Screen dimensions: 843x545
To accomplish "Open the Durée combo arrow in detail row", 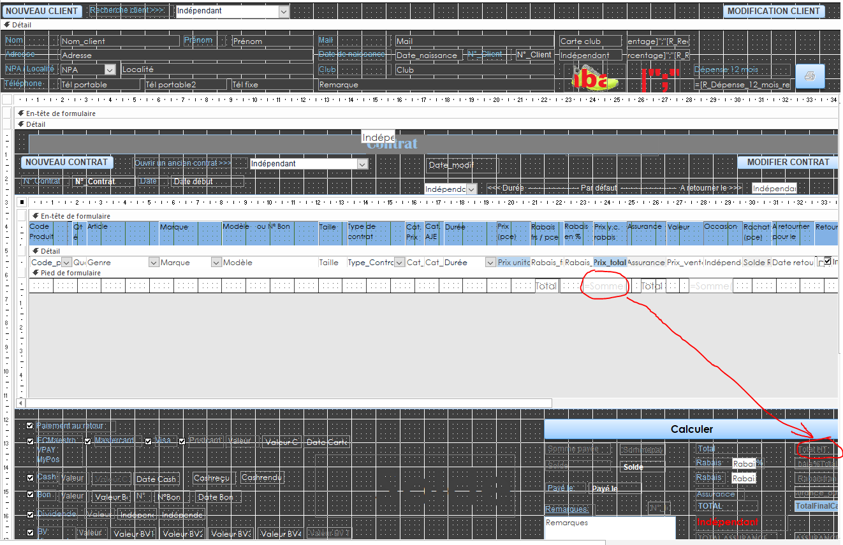I will (x=490, y=263).
